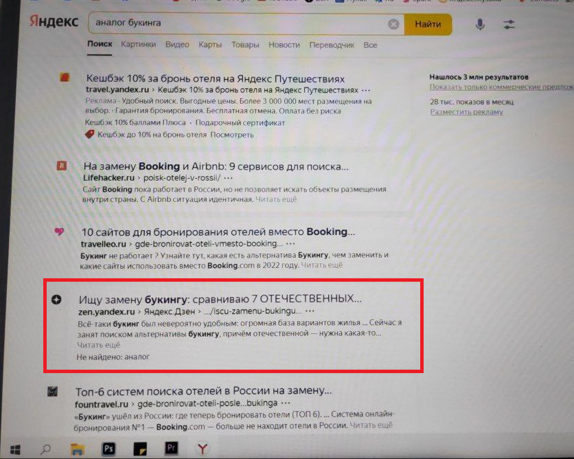Click Не найдено: аналог text
The height and width of the screenshot is (459, 574).
[113, 357]
